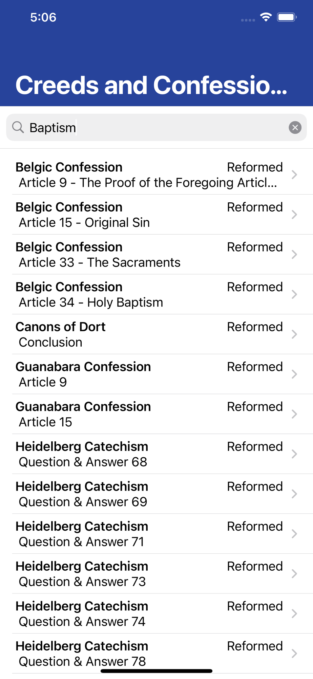Select Heidelberg Catechism Question & Answer 71
Viewport: 313px width, 679px height.
click(x=149, y=534)
